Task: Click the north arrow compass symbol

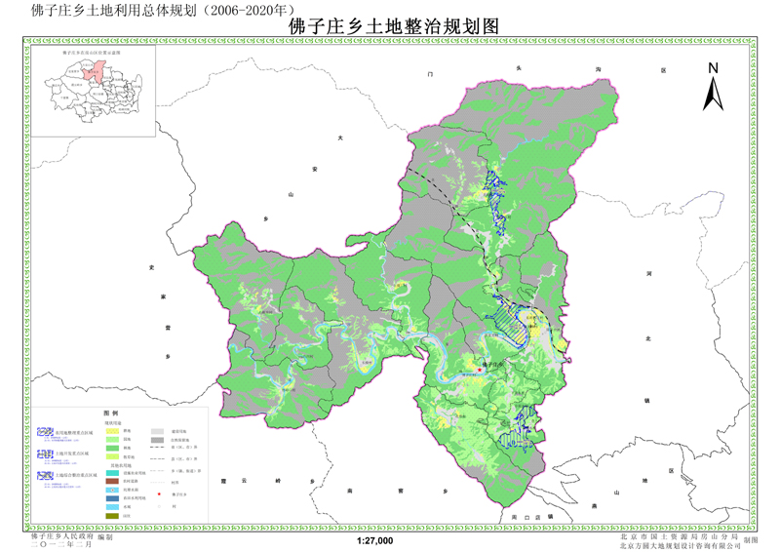Action: (x=713, y=86)
